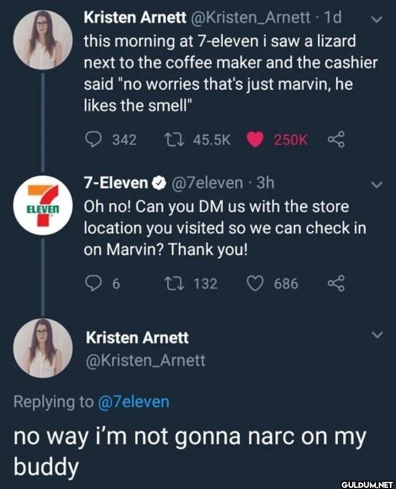Open @7eleven link in Replying to
Screen dimensions: 396x489
pos(134,401)
